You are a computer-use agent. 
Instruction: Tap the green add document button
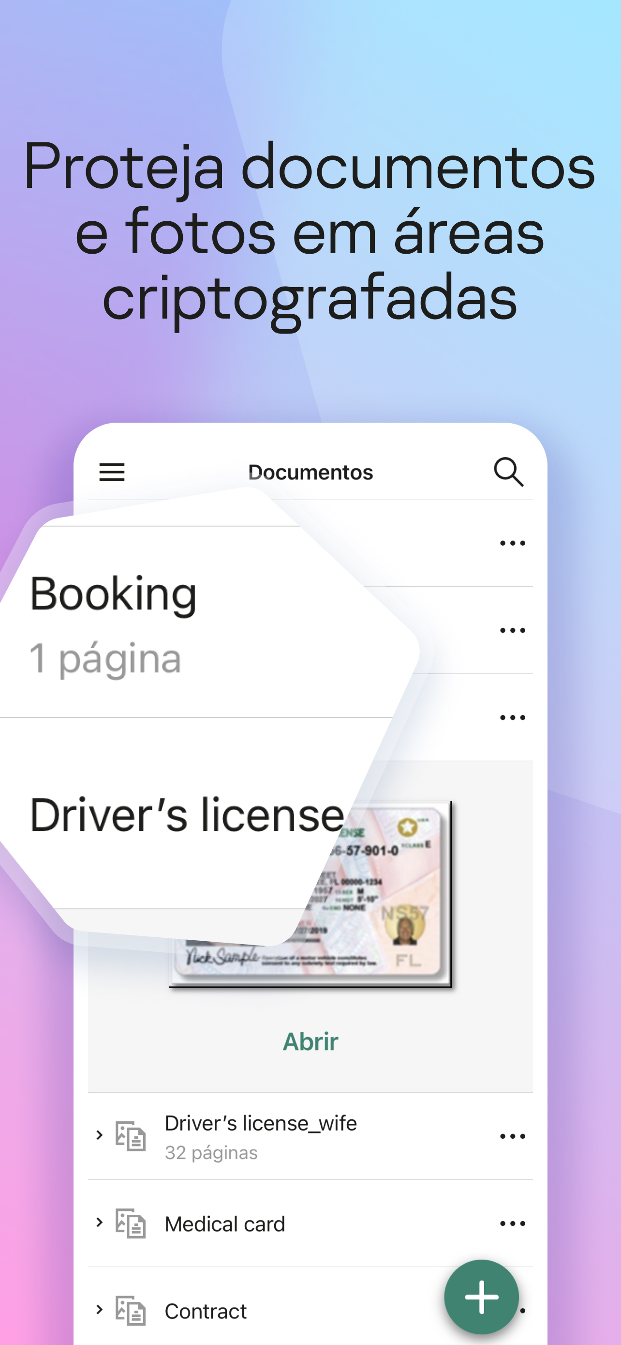tap(481, 1297)
